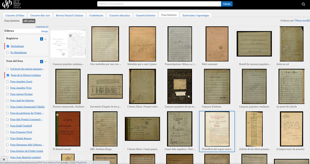Switch to Revista Musical Catalana tab
310x164 pixels.
pos(70,15)
